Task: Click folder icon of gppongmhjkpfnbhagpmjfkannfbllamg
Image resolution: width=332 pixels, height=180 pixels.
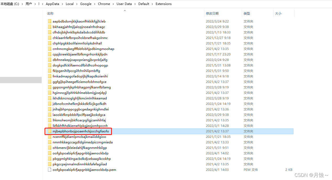Action: [x=50, y=87]
